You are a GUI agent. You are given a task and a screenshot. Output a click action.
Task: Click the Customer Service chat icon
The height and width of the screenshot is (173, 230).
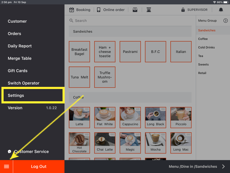click(x=10, y=152)
